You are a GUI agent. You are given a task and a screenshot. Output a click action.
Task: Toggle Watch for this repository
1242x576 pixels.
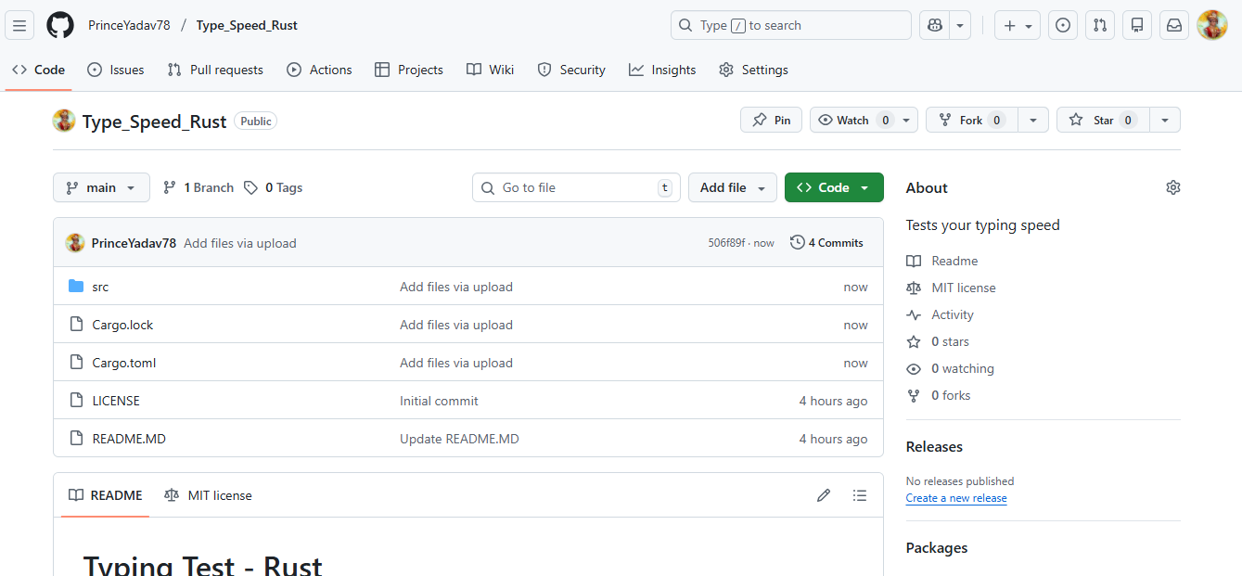[x=852, y=120]
